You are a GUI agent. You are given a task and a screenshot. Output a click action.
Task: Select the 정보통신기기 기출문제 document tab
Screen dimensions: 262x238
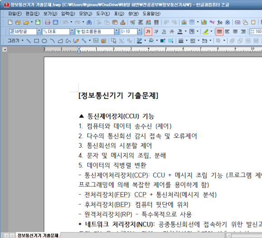coord(38,235)
